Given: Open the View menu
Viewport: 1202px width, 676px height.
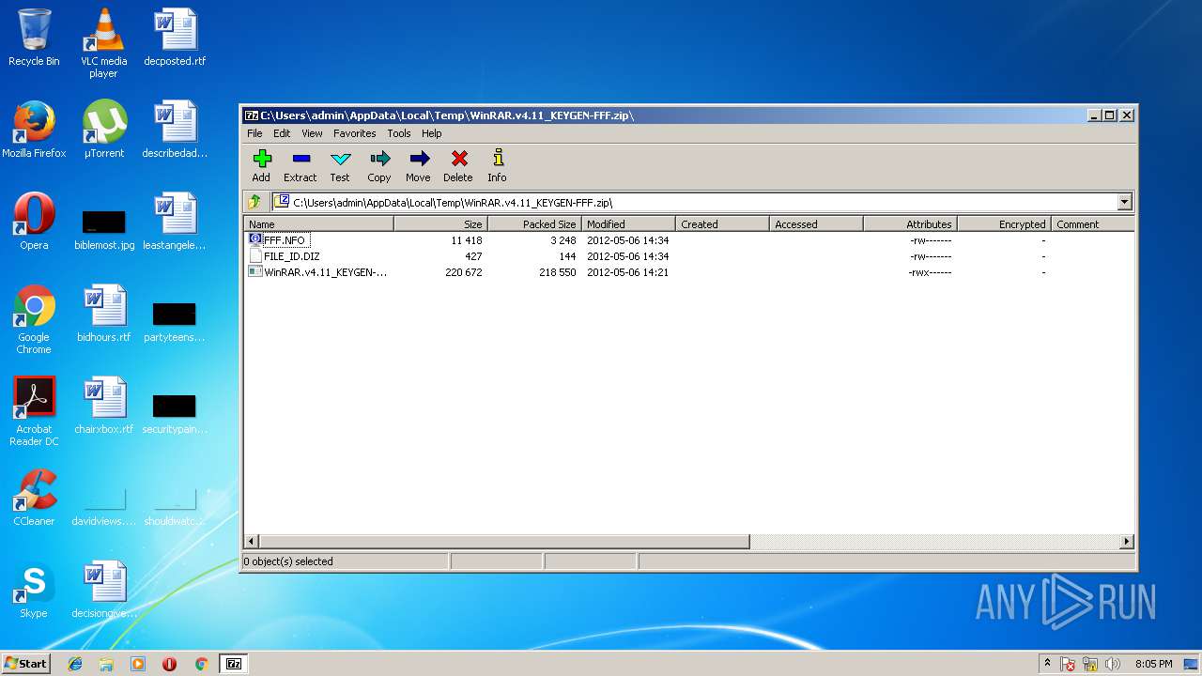Looking at the screenshot, I should pos(312,133).
